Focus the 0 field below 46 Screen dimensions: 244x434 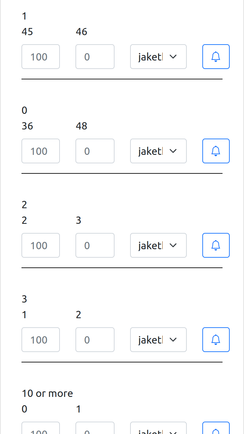tap(95, 57)
